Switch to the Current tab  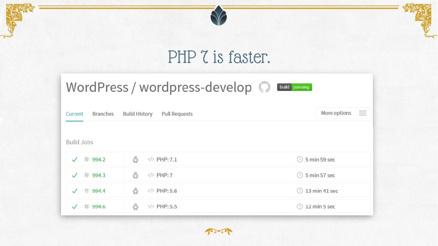click(x=74, y=114)
